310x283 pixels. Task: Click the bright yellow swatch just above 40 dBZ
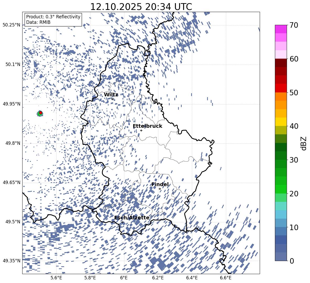coord(281,122)
